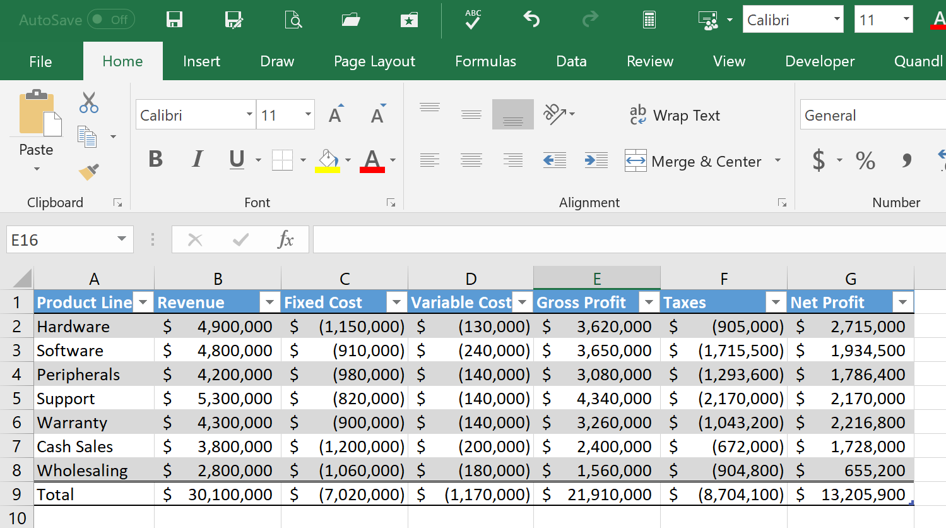Open Print Preview from quick access toolbar
The height and width of the screenshot is (528, 946).
pyautogui.click(x=293, y=20)
